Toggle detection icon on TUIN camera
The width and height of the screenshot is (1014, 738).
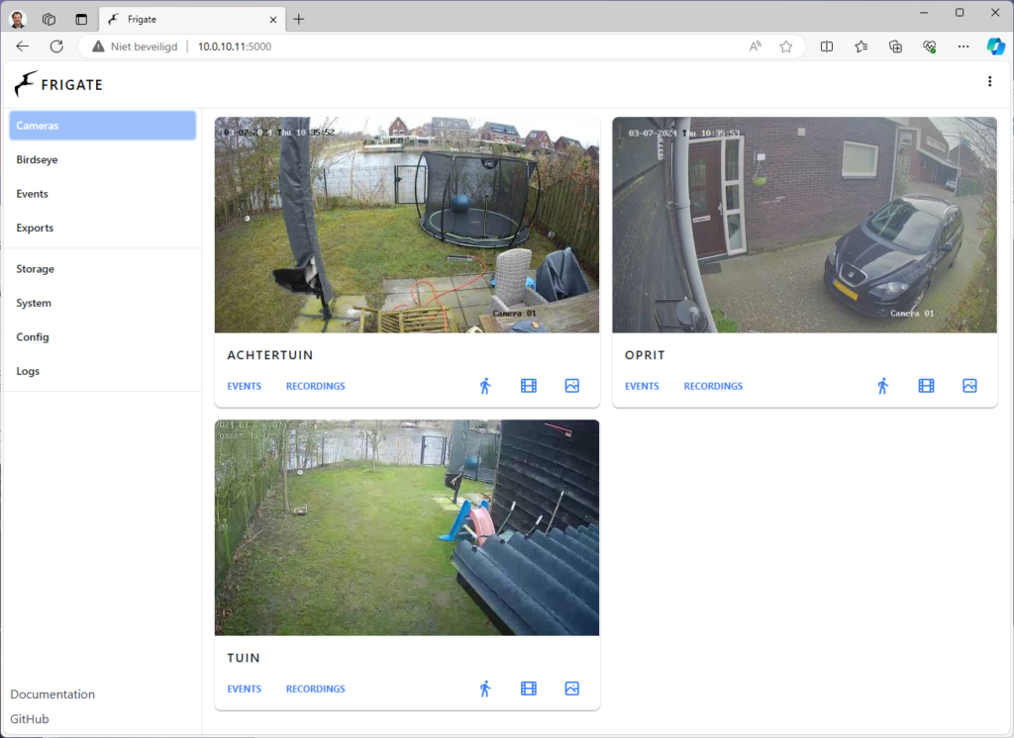(485, 689)
